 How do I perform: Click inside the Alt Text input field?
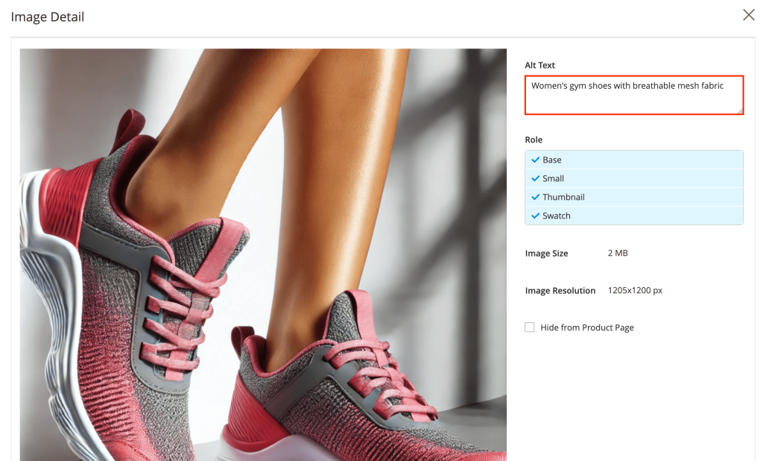(x=633, y=95)
